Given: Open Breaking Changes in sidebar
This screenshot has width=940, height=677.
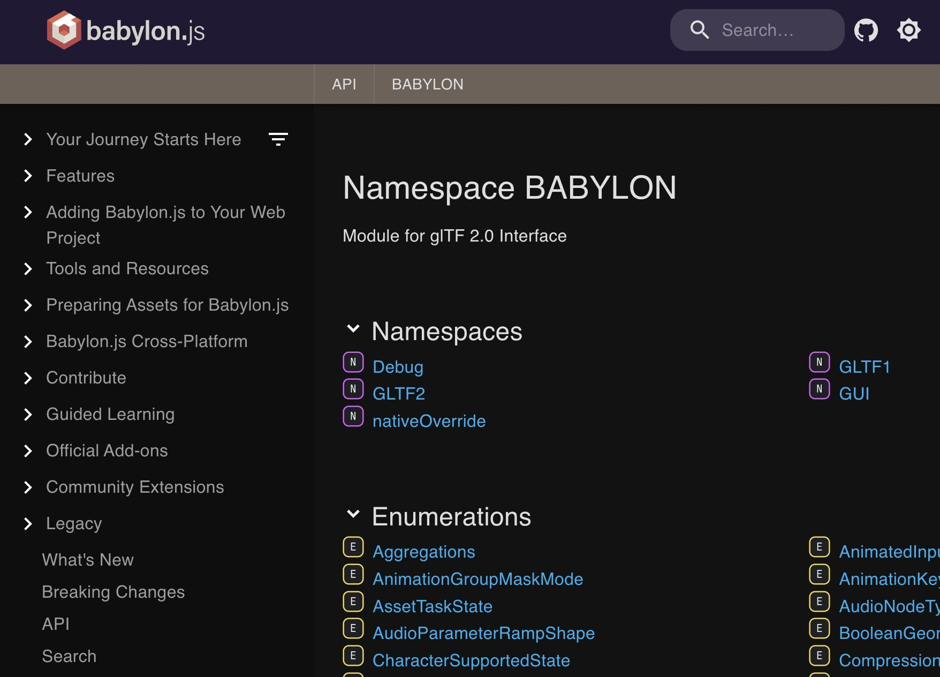Looking at the screenshot, I should point(113,592).
